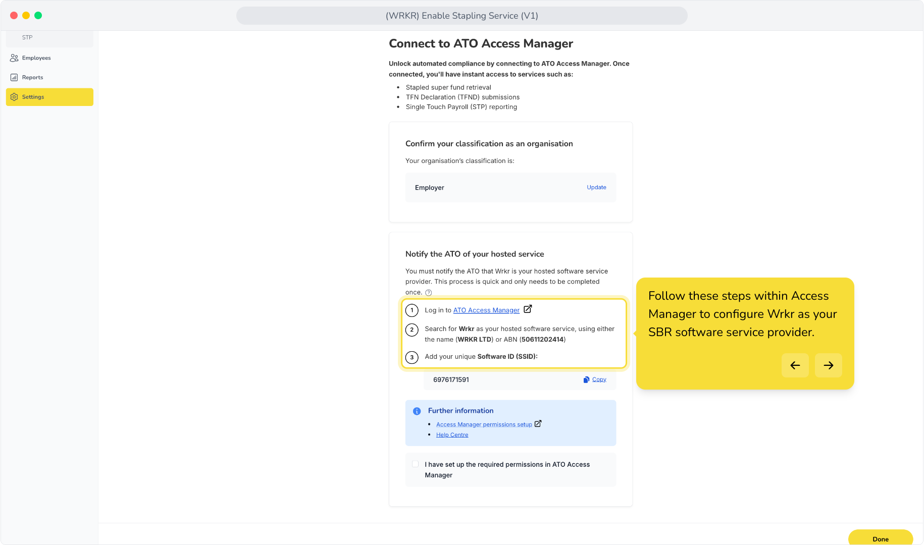The width and height of the screenshot is (924, 545).
Task: Click the external link icon beside permissions setup
Action: click(538, 424)
